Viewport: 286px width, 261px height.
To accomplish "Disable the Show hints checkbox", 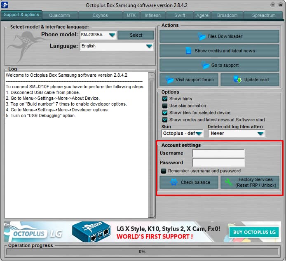I will coord(165,99).
